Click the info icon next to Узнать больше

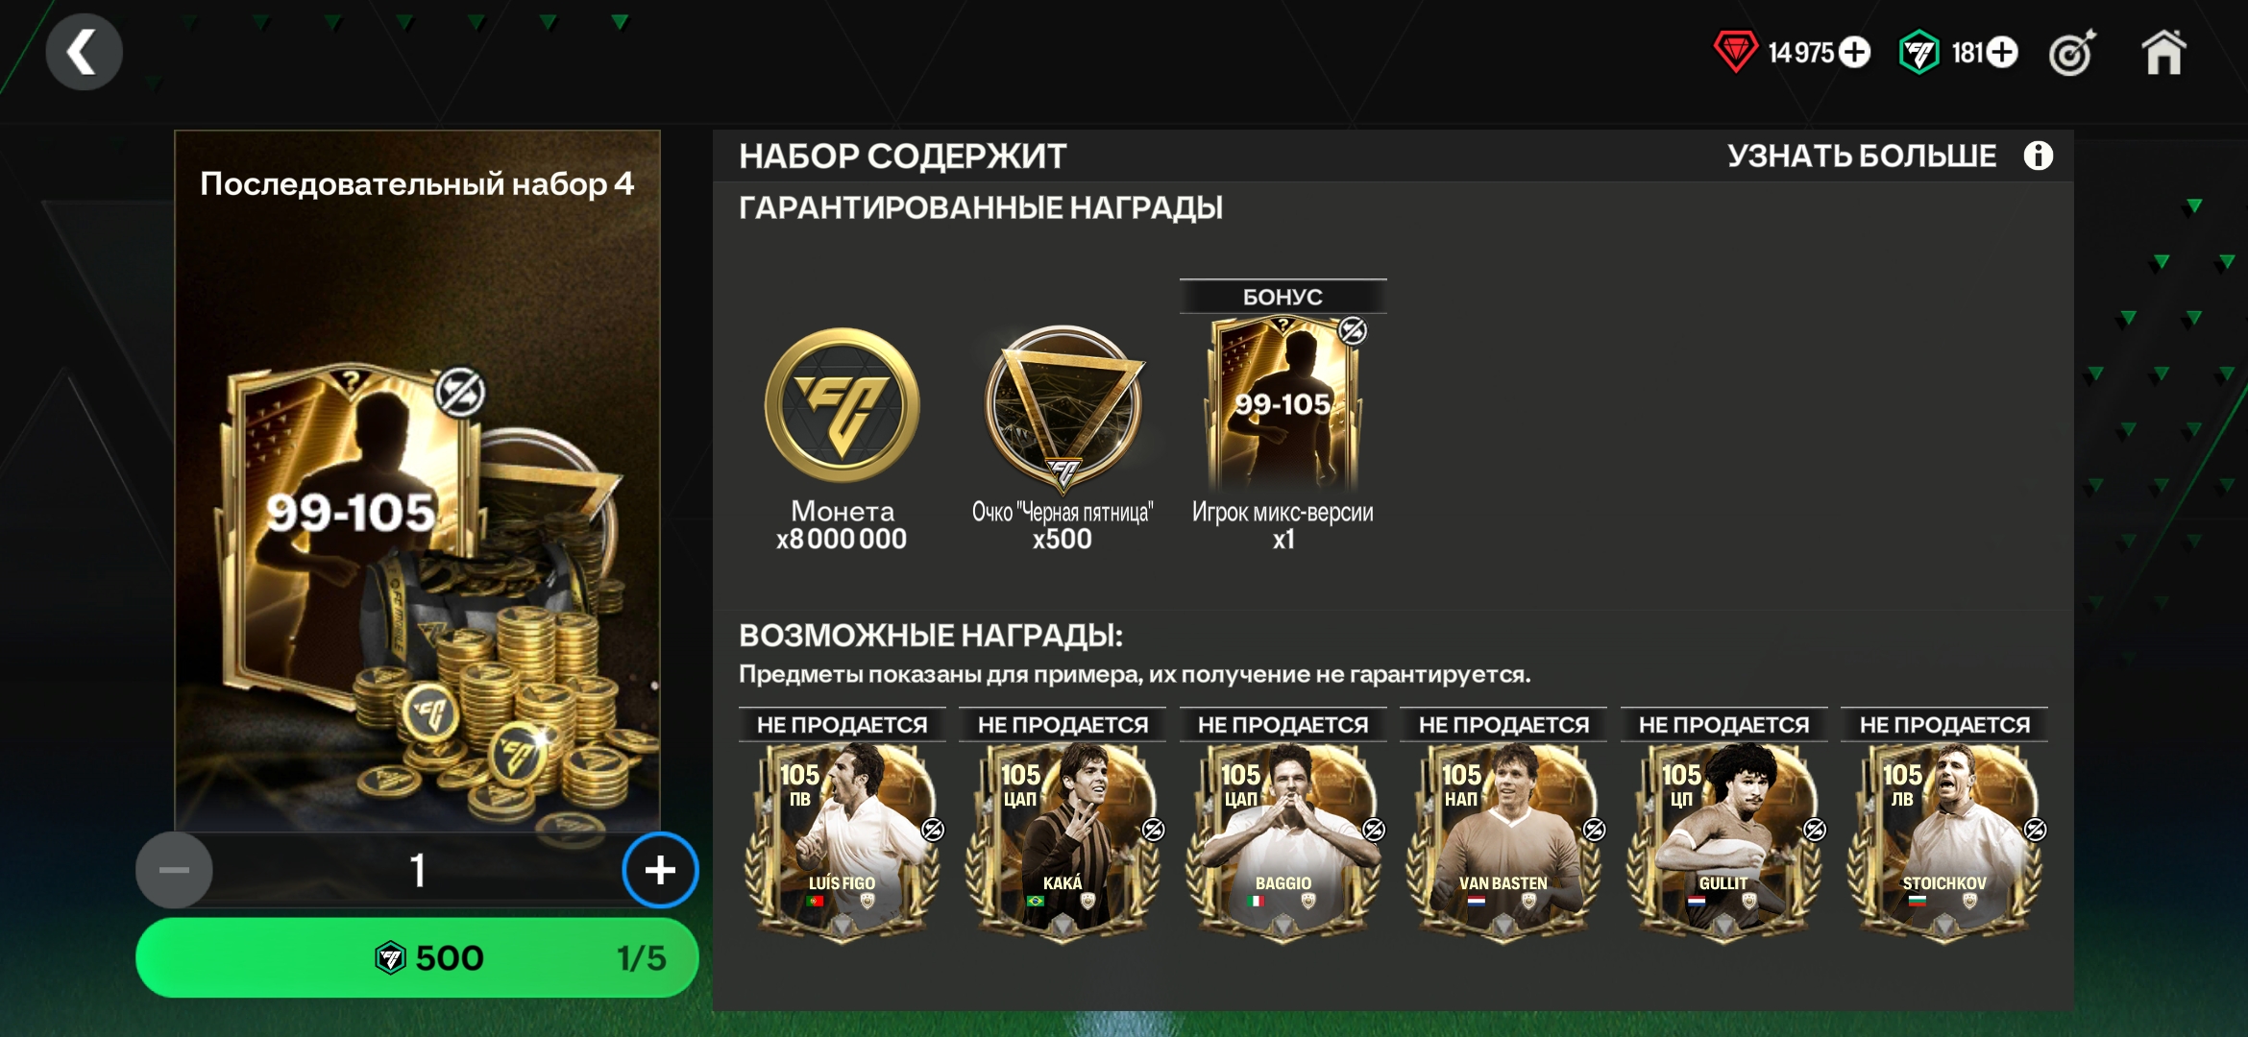pyautogui.click(x=2038, y=156)
